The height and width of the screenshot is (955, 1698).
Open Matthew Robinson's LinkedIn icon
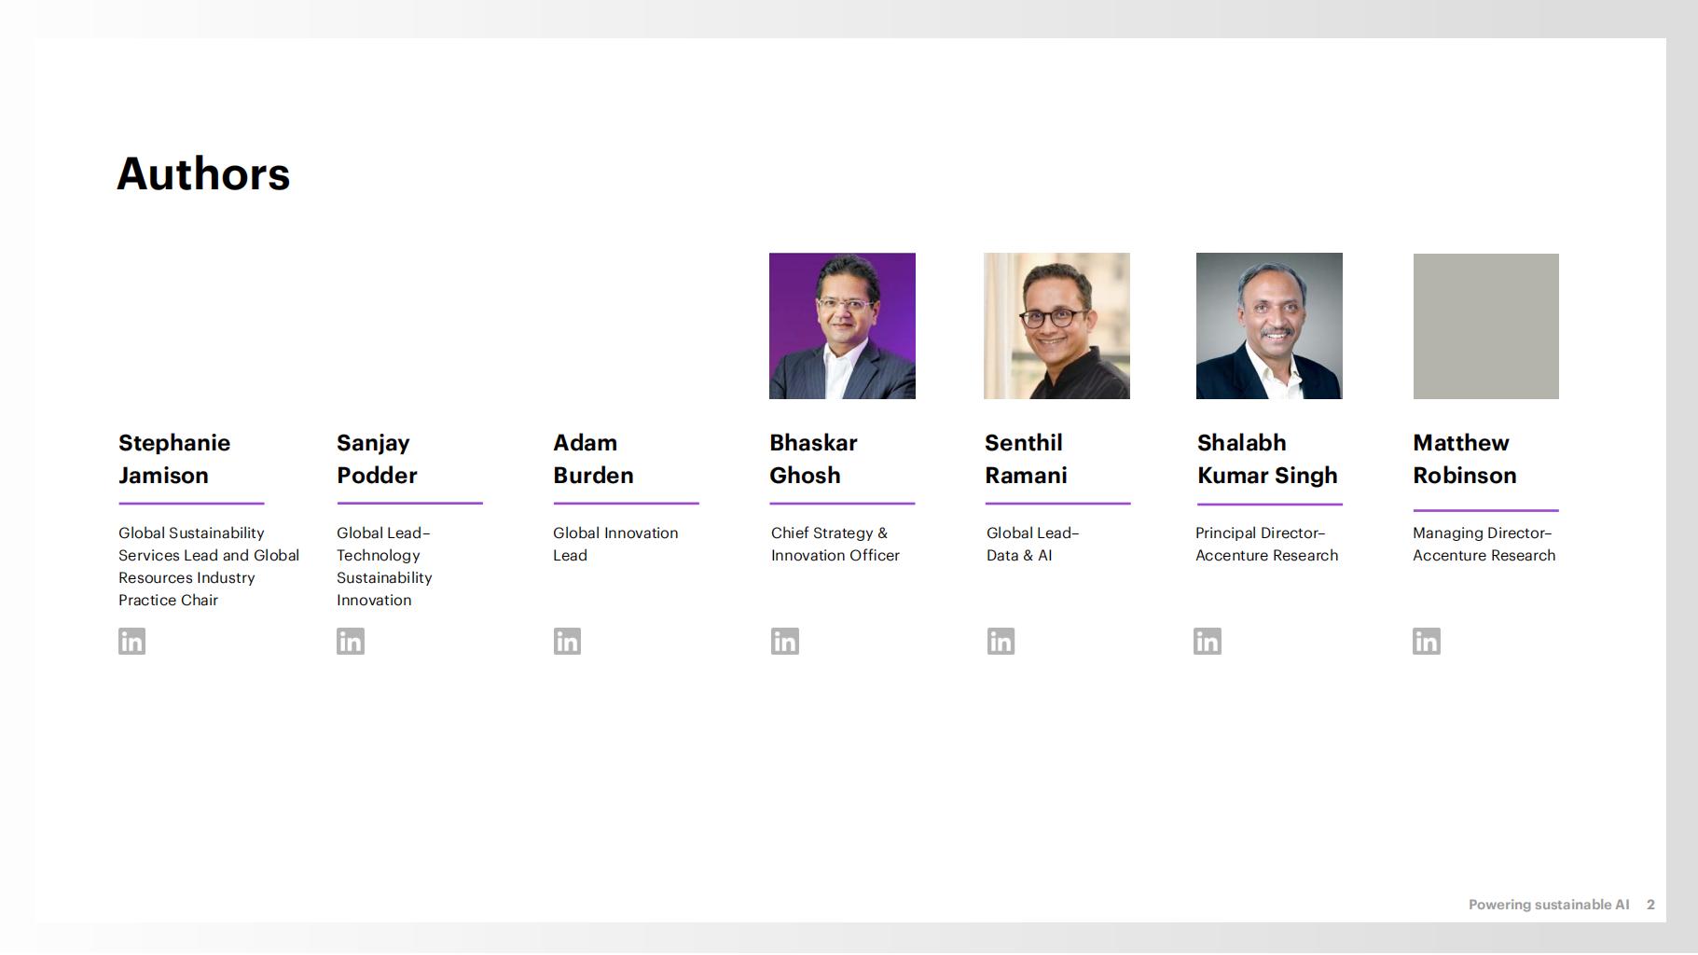(x=1426, y=641)
